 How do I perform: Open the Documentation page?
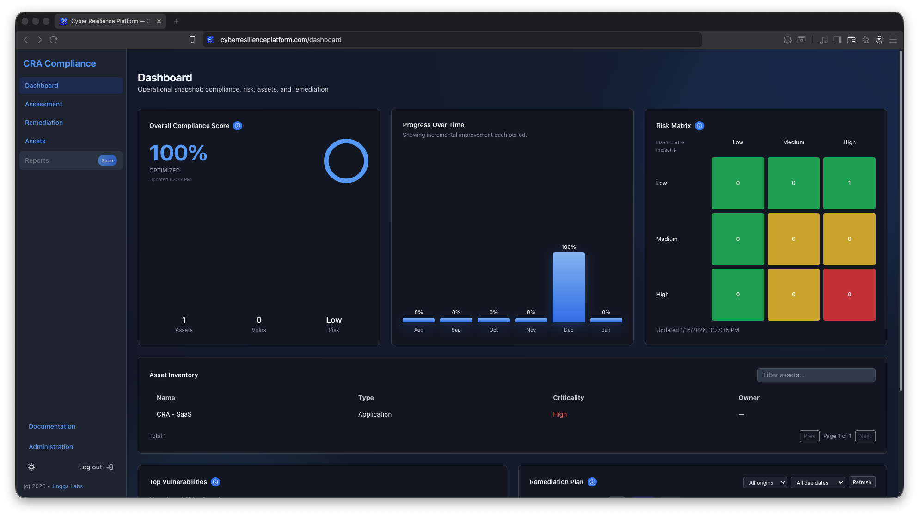[52, 426]
